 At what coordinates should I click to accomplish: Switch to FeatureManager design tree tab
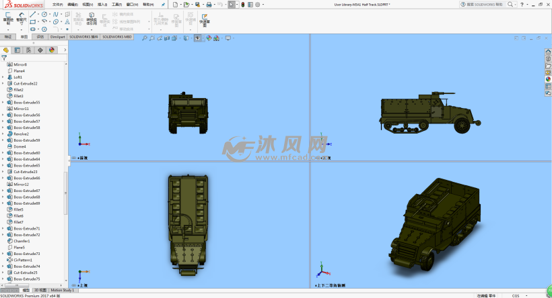6,50
